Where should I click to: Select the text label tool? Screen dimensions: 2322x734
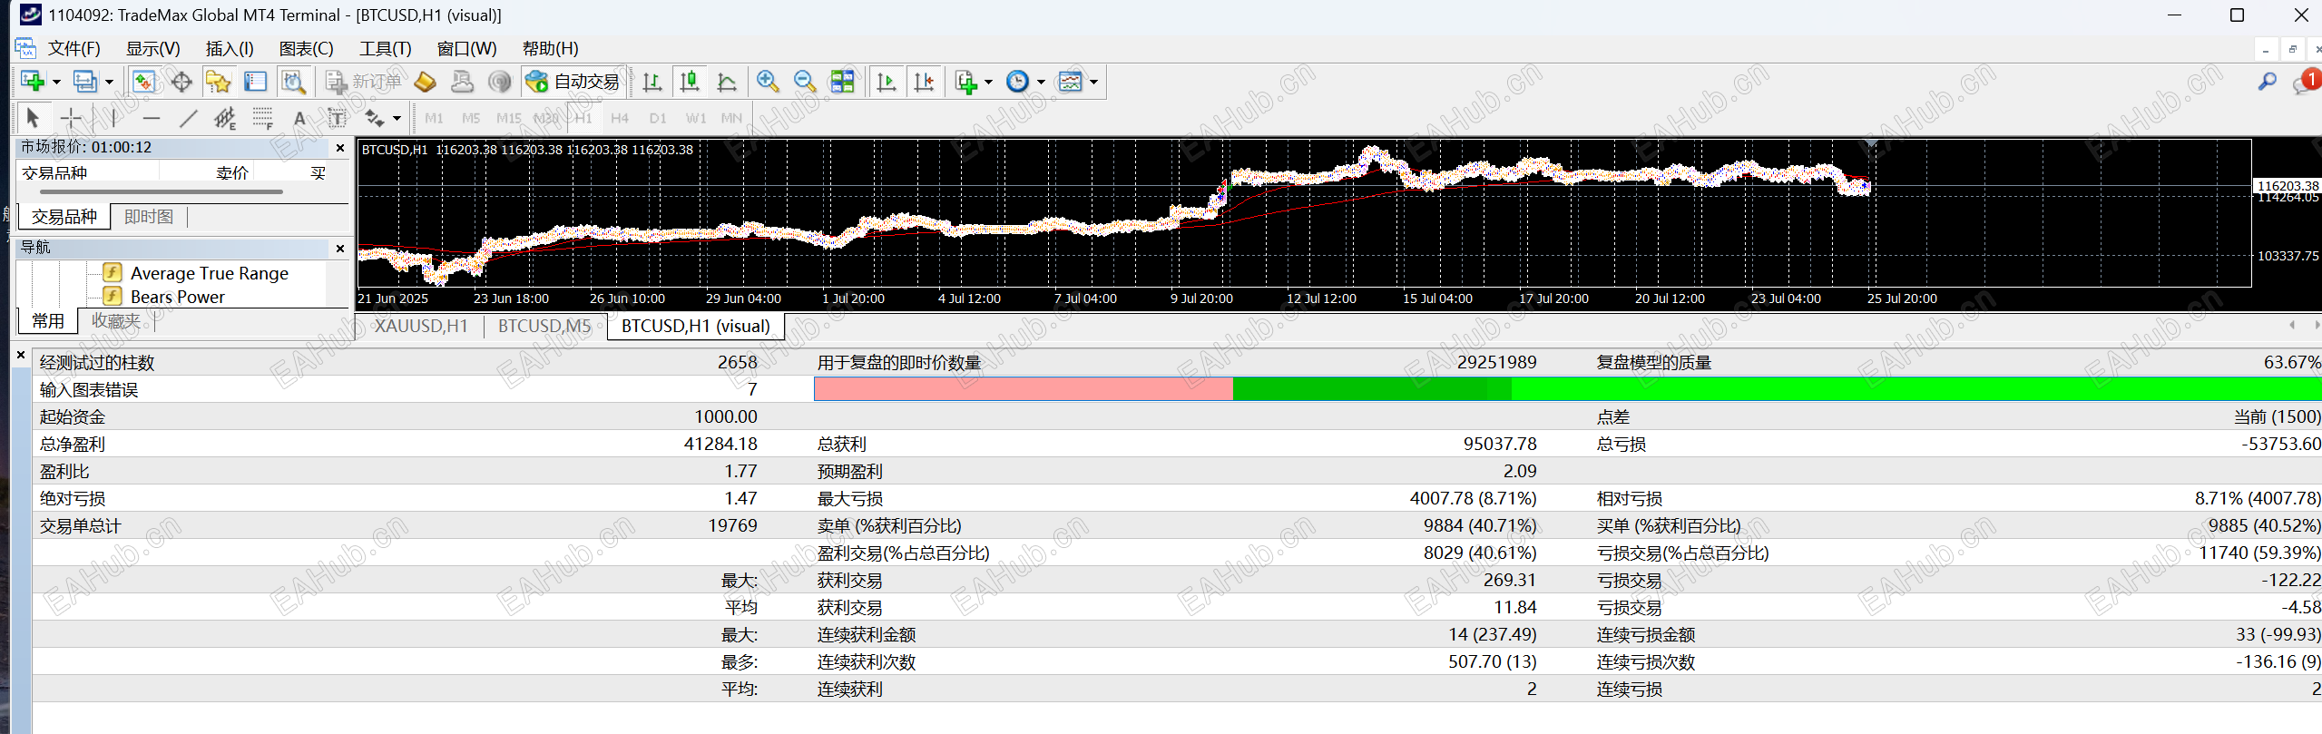pyautogui.click(x=337, y=118)
